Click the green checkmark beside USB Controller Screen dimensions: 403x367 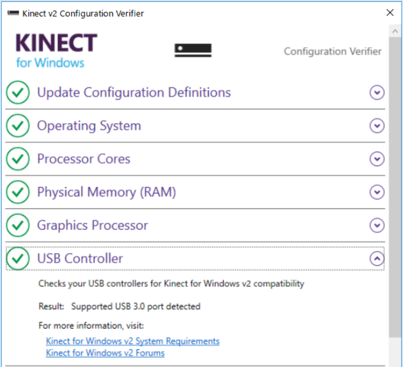click(18, 258)
